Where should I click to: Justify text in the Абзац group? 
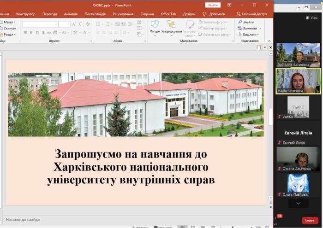click(x=116, y=33)
